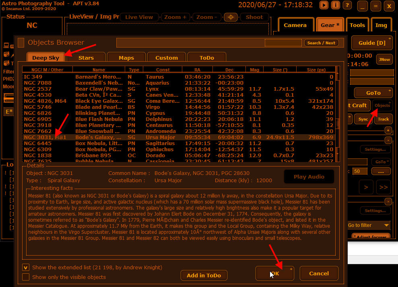Click the LiveView crosshair icon button
The image size is (398, 287).
pyautogui.click(x=230, y=17)
